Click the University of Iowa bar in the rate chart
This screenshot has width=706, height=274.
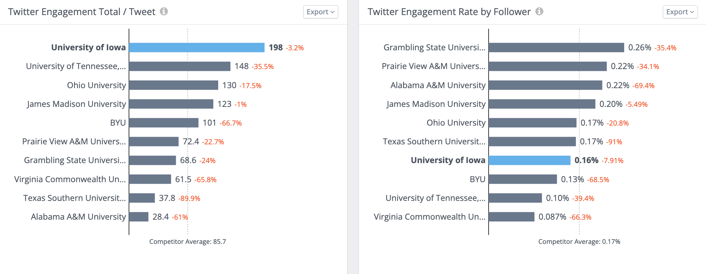click(x=529, y=160)
